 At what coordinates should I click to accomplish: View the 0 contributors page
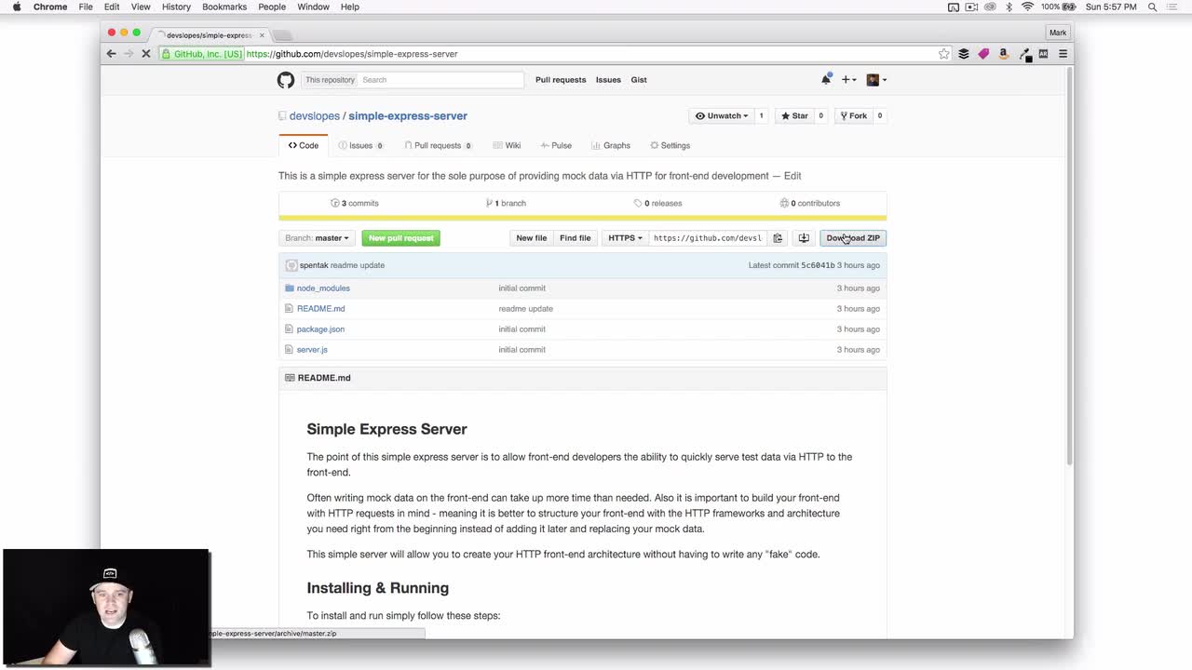coord(810,203)
